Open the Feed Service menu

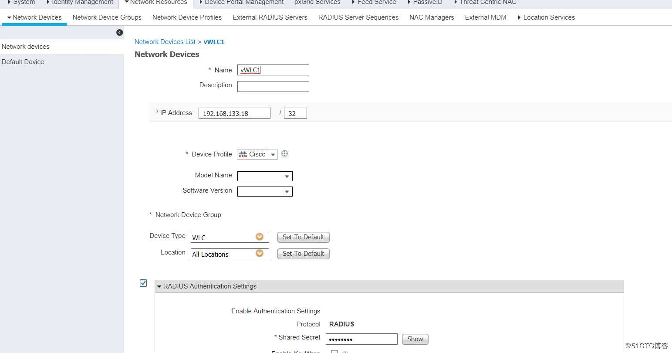(374, 3)
